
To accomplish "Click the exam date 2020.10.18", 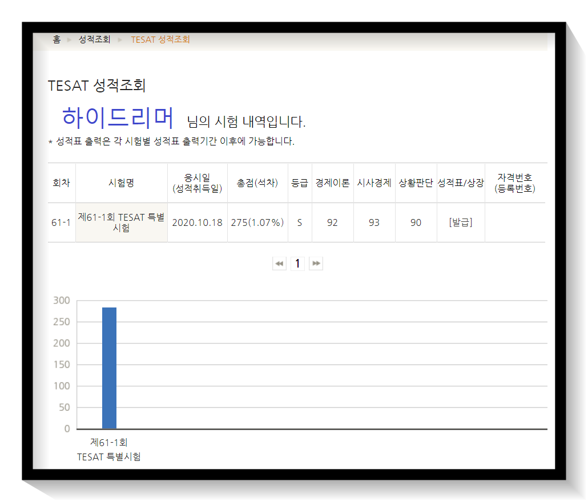I will point(198,222).
